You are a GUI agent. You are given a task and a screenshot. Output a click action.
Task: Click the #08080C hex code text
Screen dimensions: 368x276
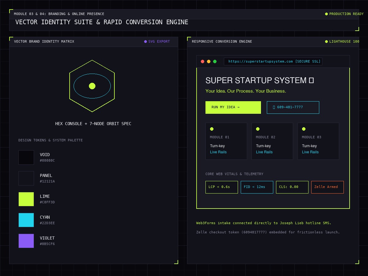[47, 160]
